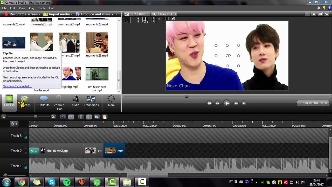
Task: Open the Zoom-n-Pan tool
Action: [60, 103]
